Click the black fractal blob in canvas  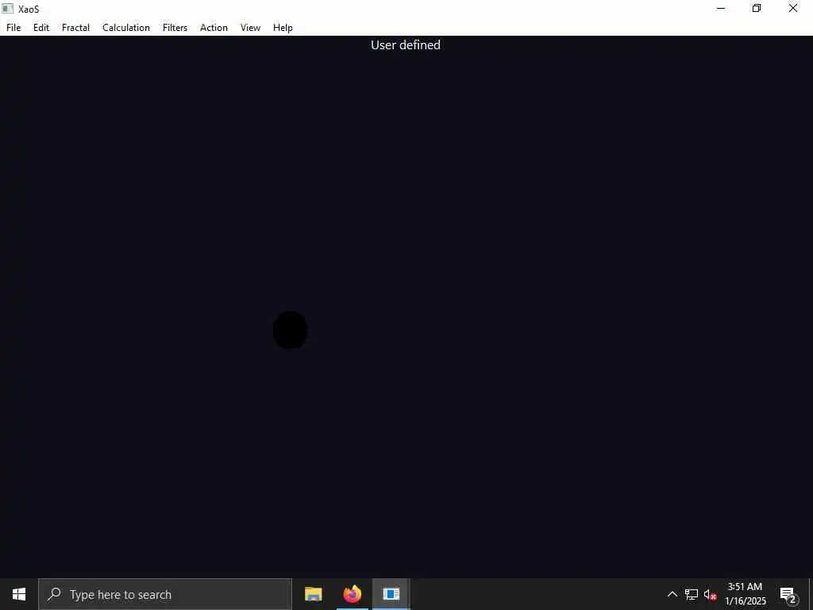(x=291, y=330)
